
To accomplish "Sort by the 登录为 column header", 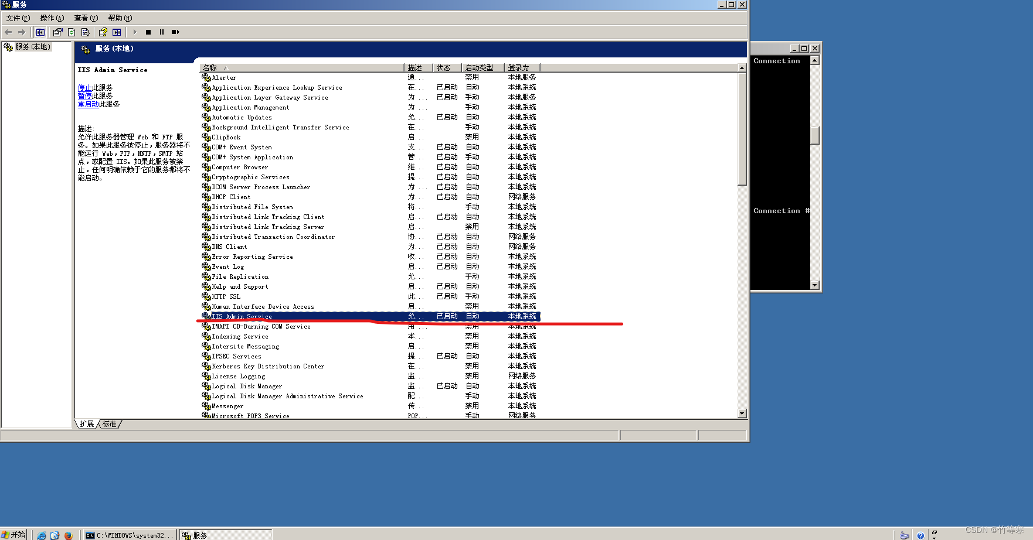I will [522, 68].
